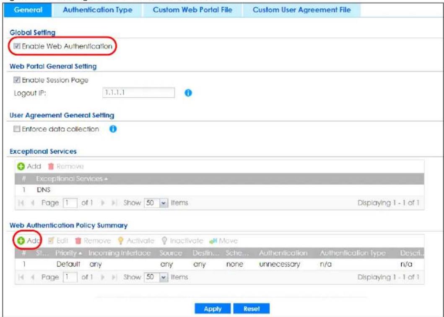Screen dimensions: 444x317
Task: Click Add icon in Exceptional Services
Action: (21, 166)
